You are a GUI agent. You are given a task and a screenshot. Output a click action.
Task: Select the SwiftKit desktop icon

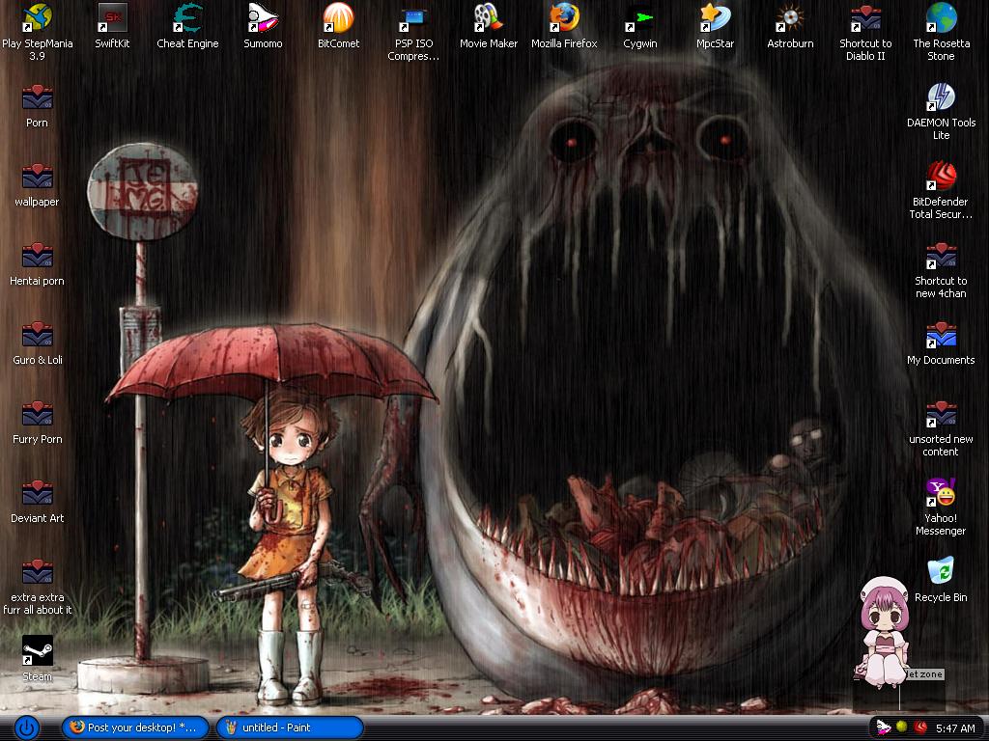(112, 18)
